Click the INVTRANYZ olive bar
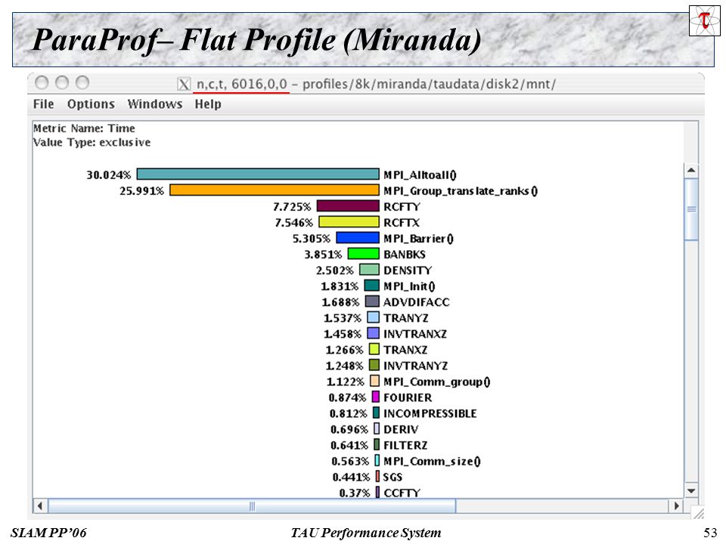Viewport: 726px width, 544px height. 374,365
